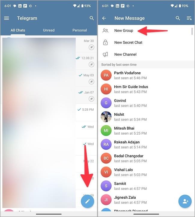Tap the pencil compose new message button

87,201
